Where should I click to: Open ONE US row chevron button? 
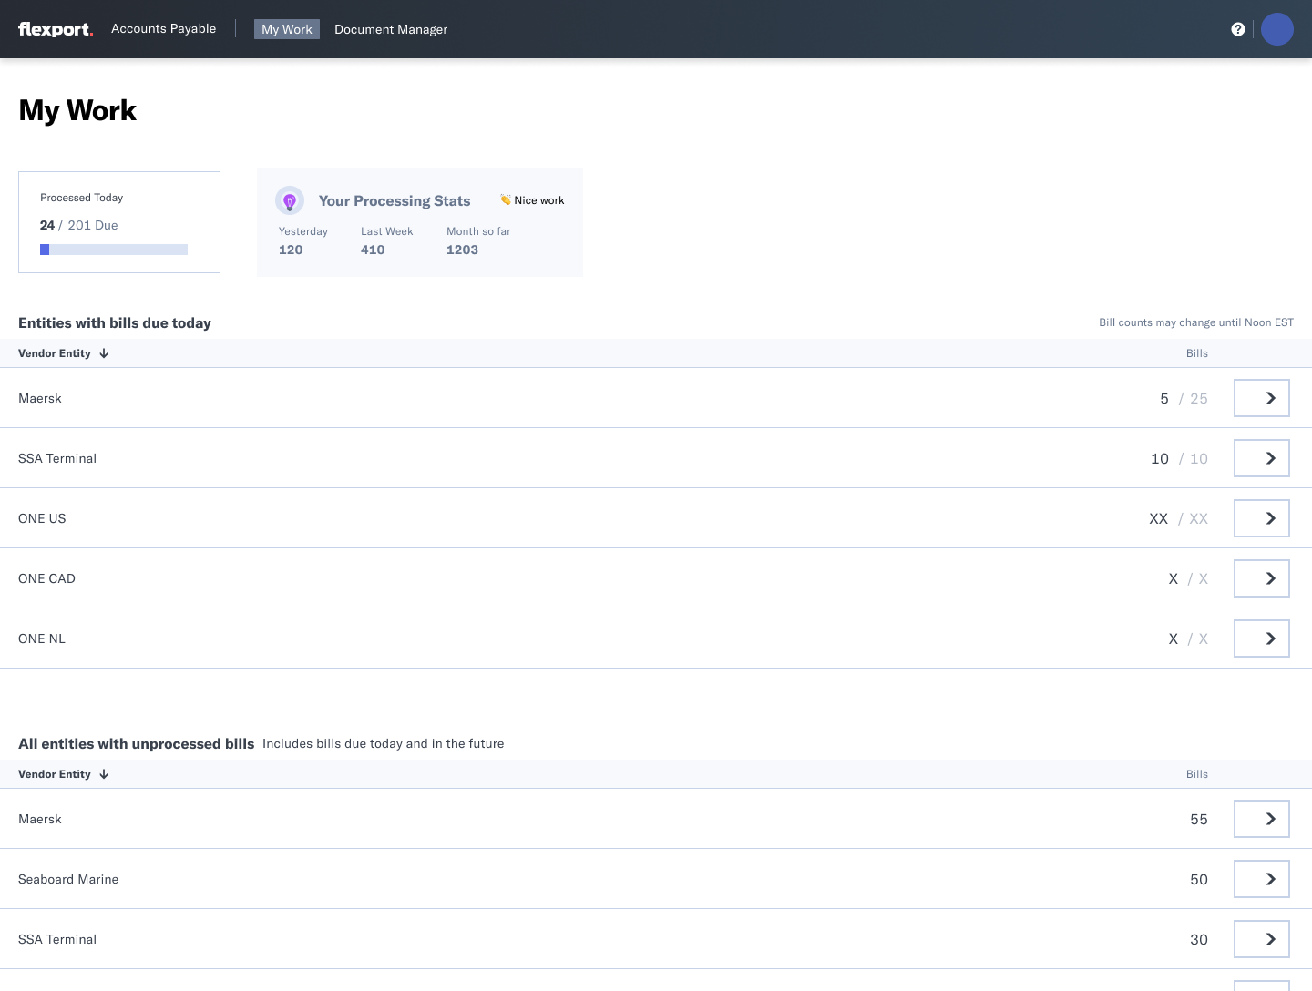tap(1262, 518)
